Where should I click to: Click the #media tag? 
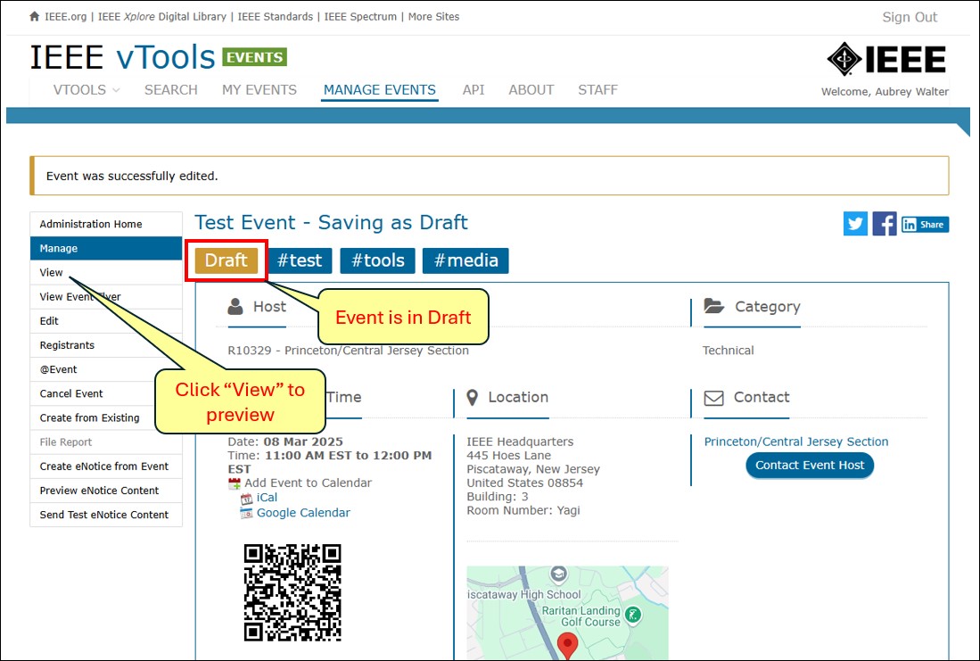(x=465, y=260)
